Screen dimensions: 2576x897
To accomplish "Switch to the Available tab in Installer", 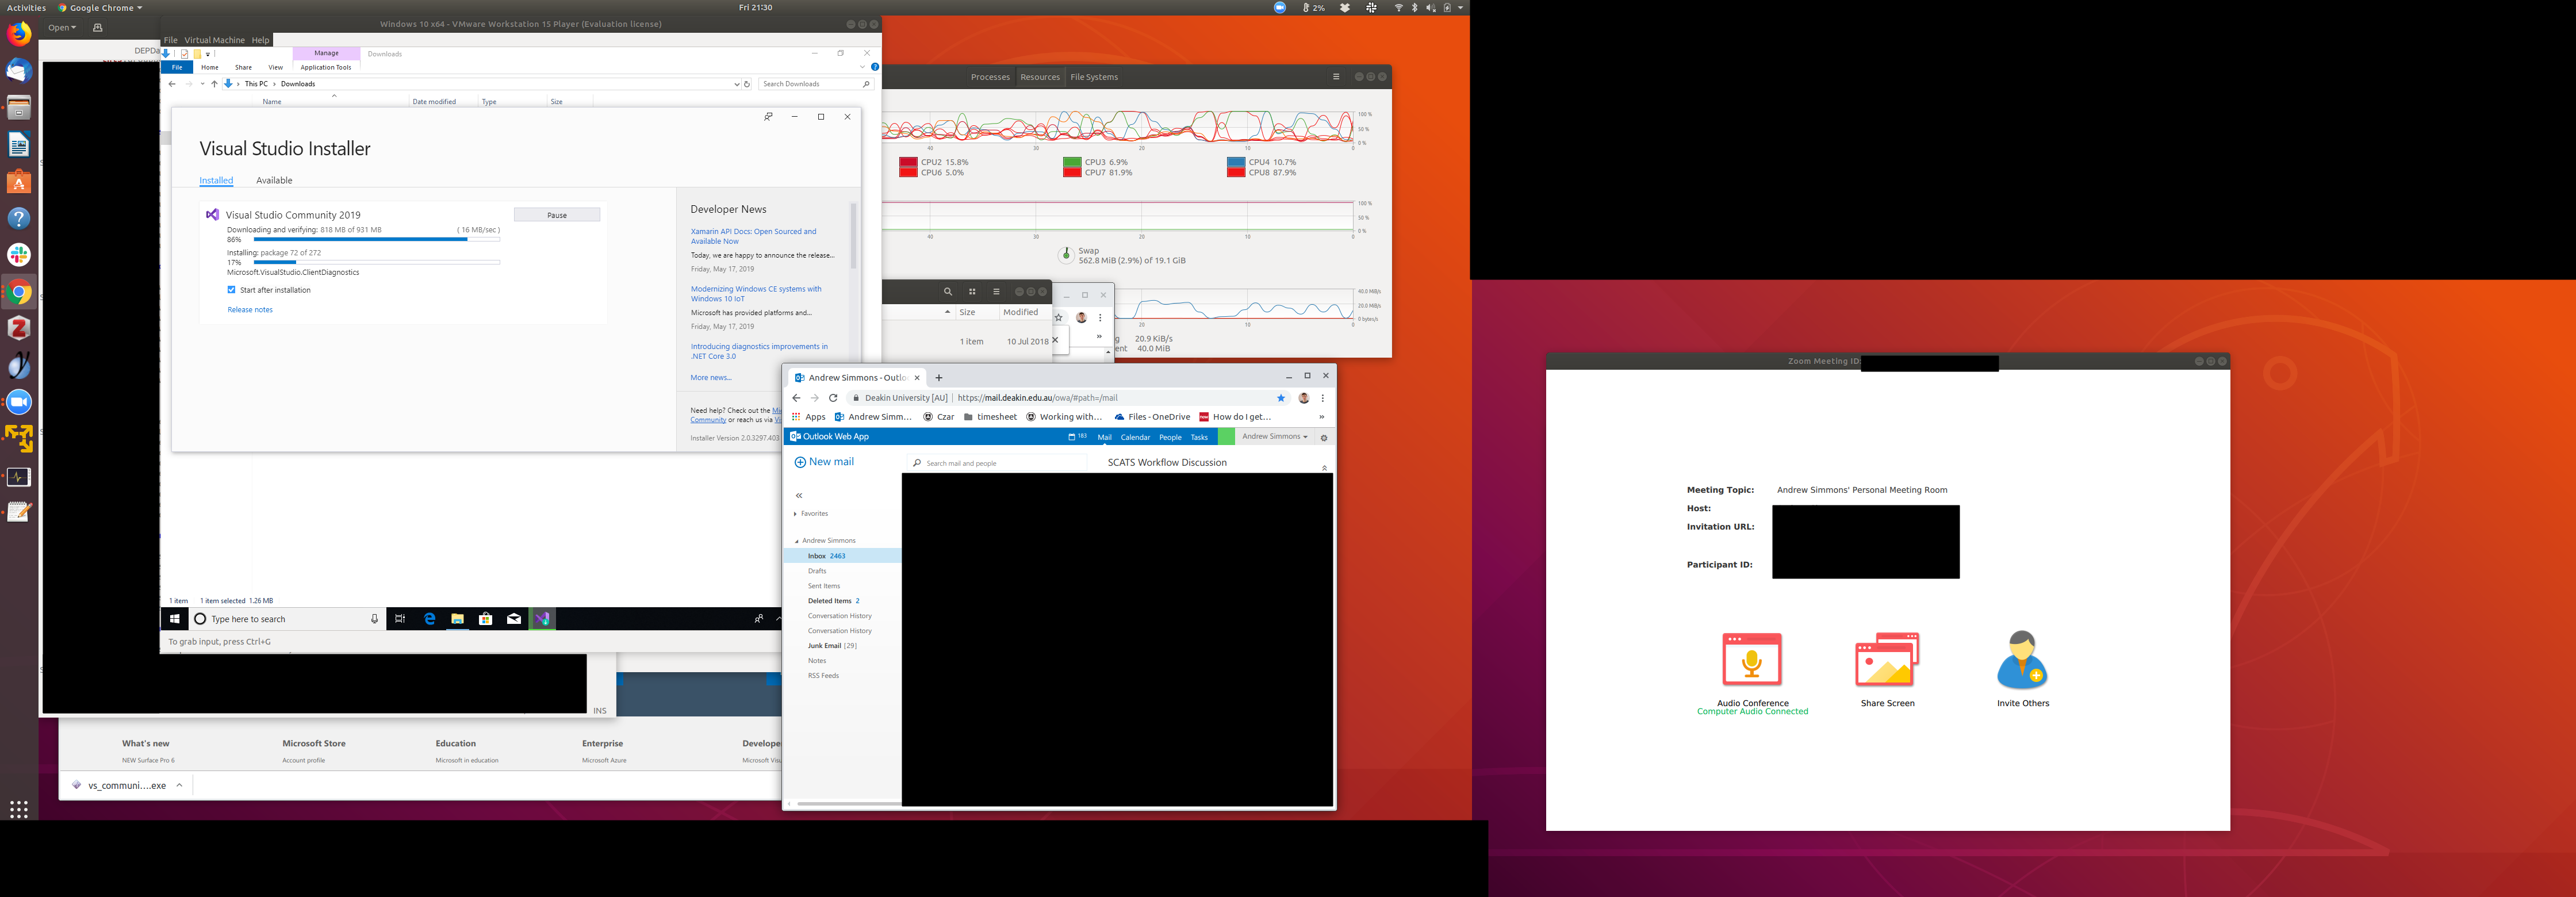I will click(x=274, y=181).
